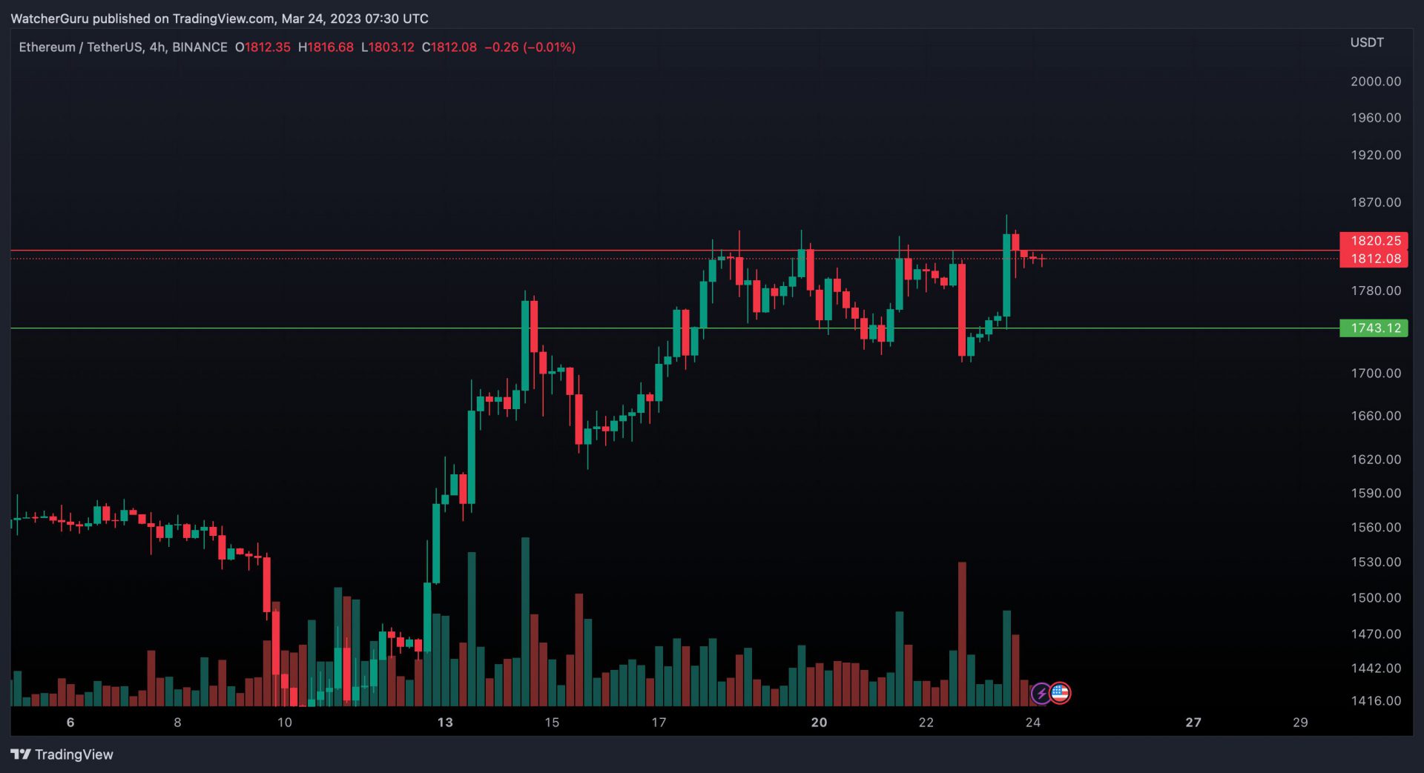Screen dimensions: 1424x773
Task: Click the red 1820.25 price label
Action: 1374,241
